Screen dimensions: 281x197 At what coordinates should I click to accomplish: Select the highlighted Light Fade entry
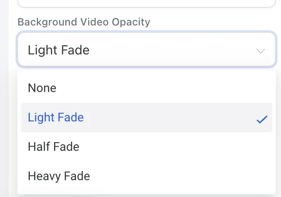coord(146,118)
